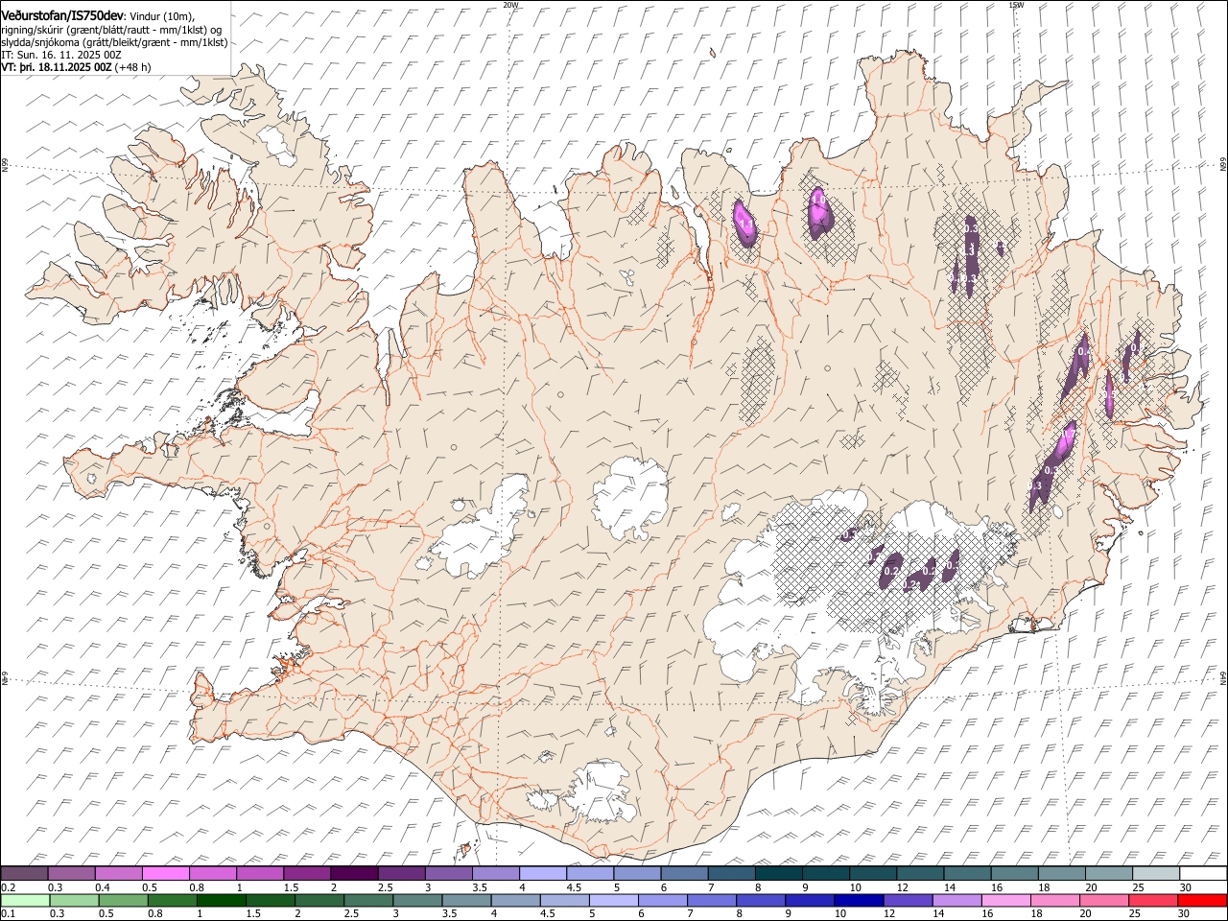Pick upper legend light grey swatch between 25 and 30
This screenshot has width=1228, height=921.
click(x=1156, y=874)
